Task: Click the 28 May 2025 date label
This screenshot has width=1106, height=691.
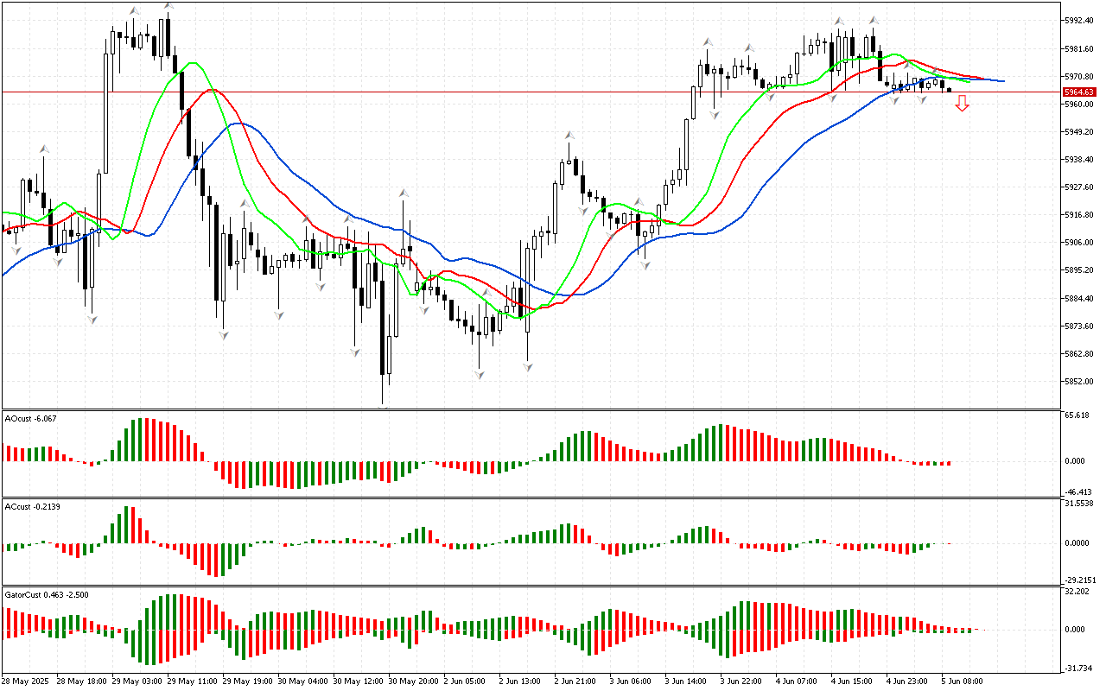Action: pyautogui.click(x=29, y=681)
